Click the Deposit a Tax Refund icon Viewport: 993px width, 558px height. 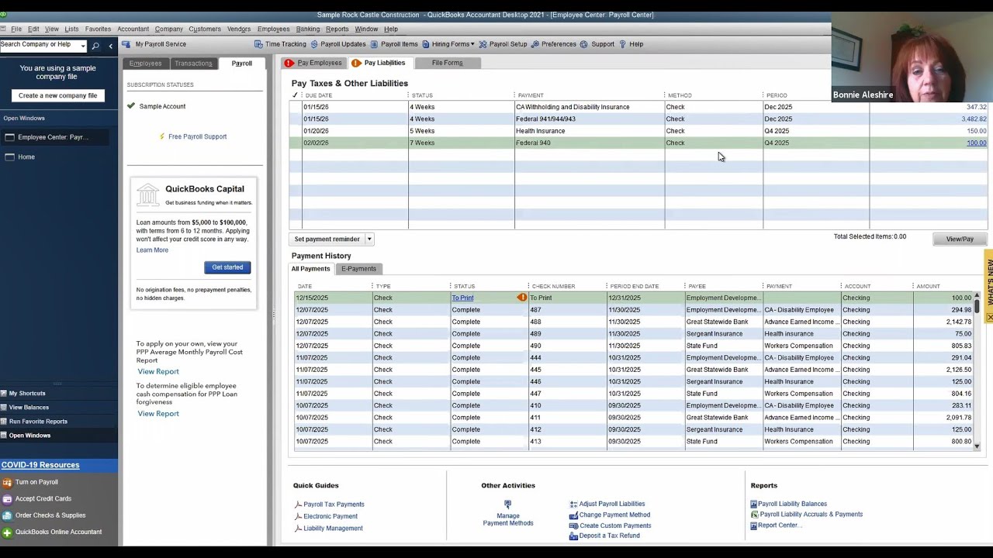[x=573, y=536]
